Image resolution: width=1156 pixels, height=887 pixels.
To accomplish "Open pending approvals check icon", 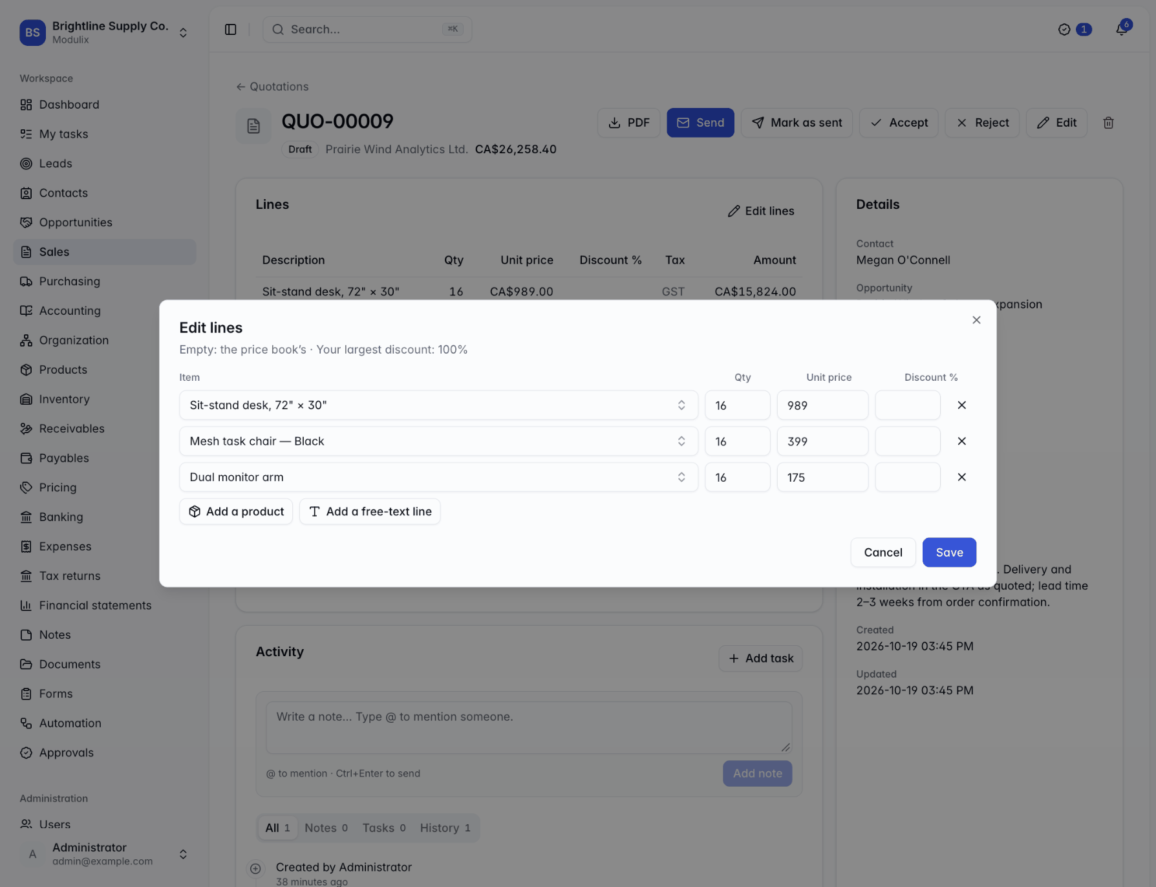I will (1064, 30).
